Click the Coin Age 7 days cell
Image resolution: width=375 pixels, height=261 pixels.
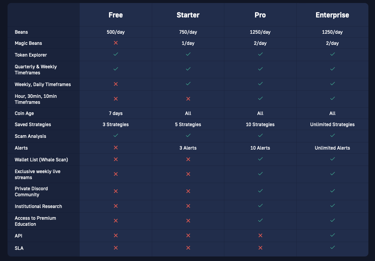point(116,113)
